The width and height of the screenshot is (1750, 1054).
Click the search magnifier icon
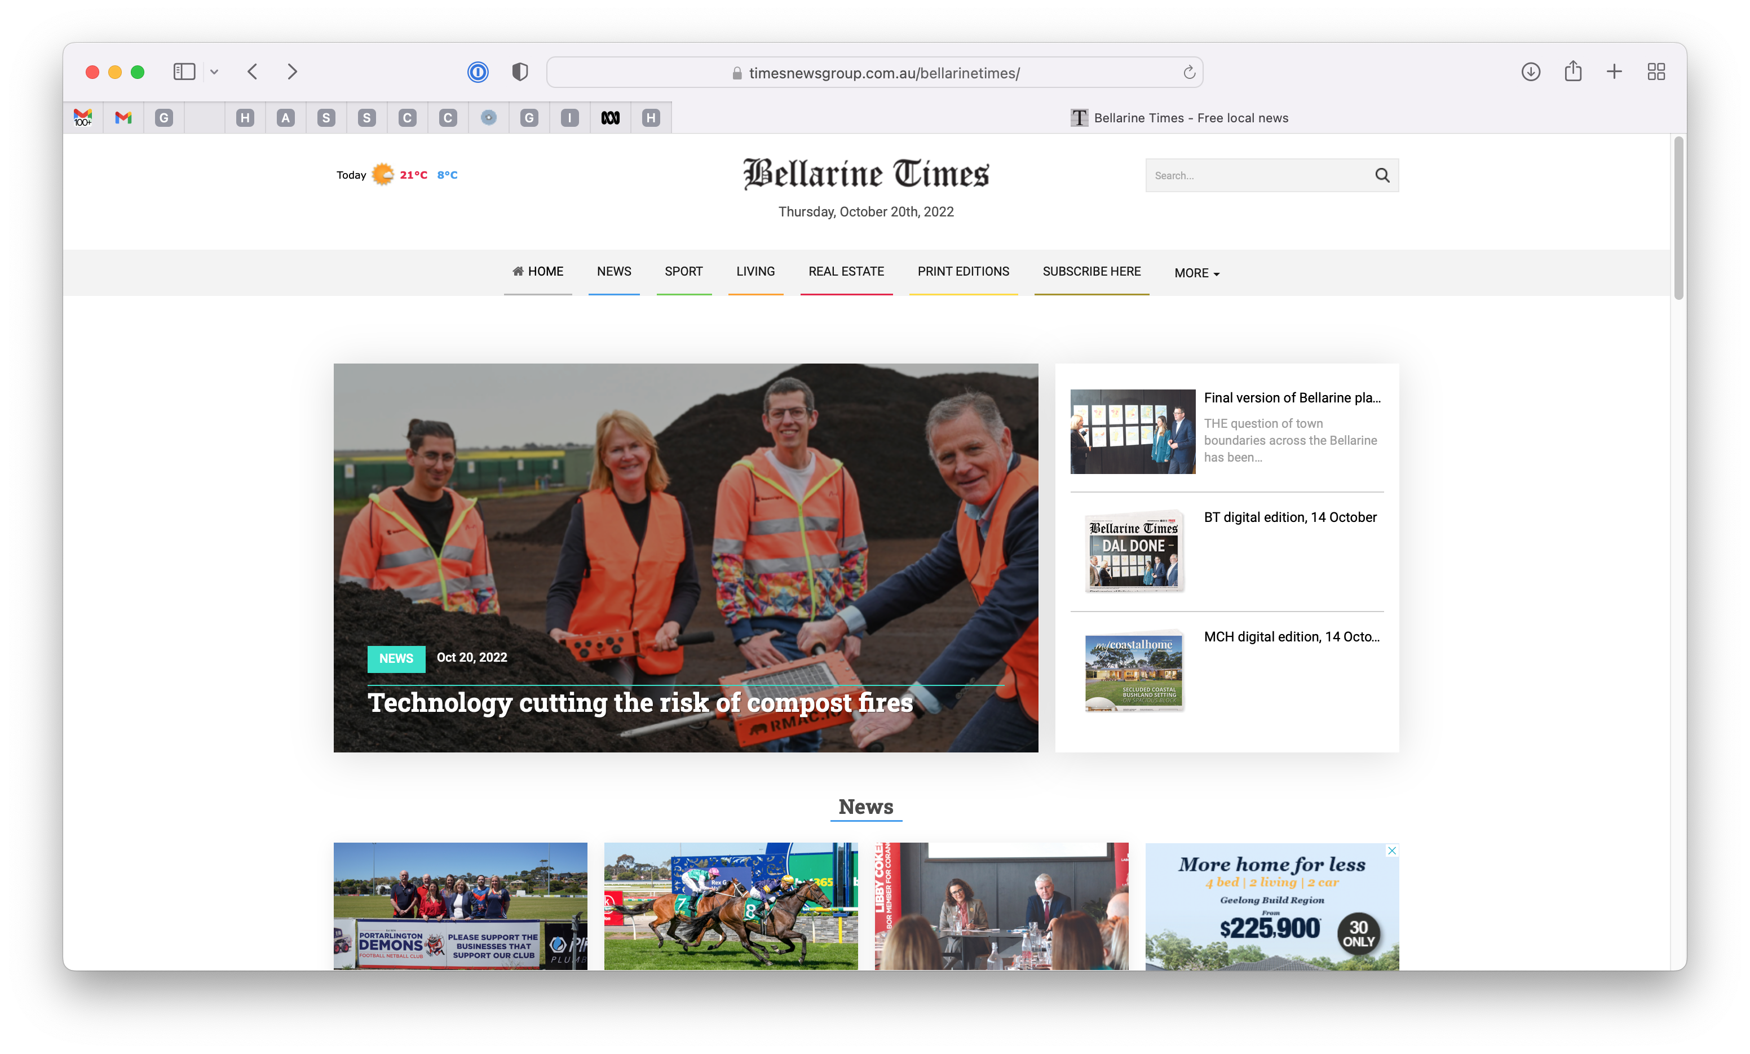click(x=1382, y=175)
